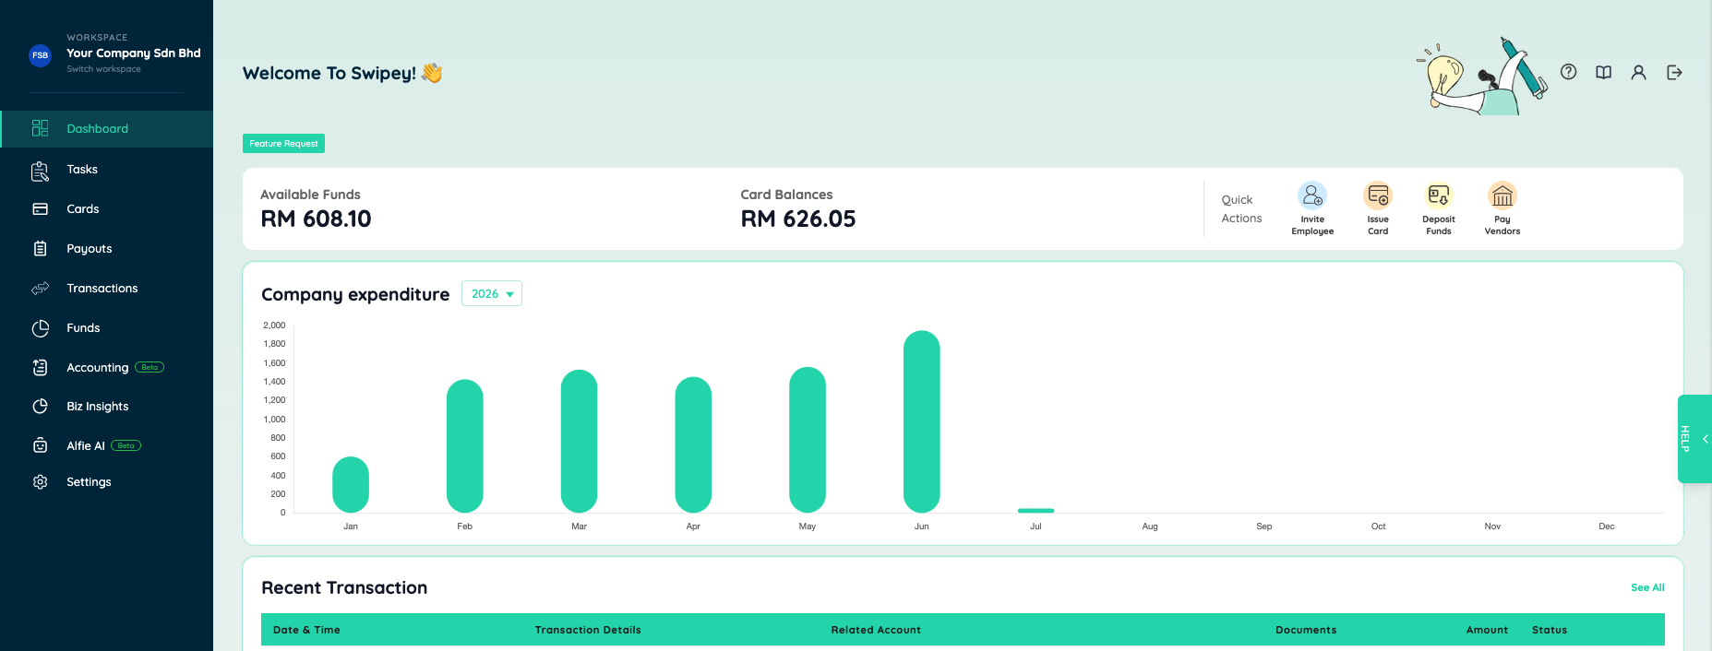Click the Deposit Funds quick action icon
Screen dimensions: 1712x651
[1438, 195]
